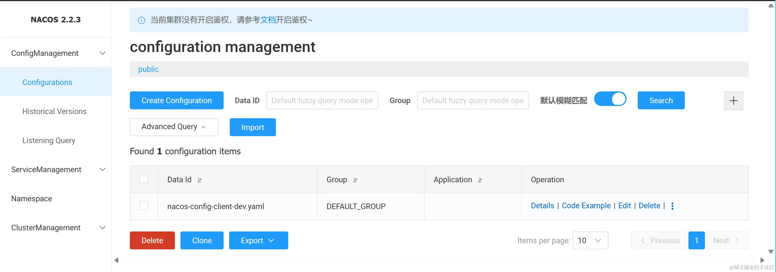Open the Export dropdown
Image resolution: width=776 pixels, height=272 pixels.
[259, 240]
